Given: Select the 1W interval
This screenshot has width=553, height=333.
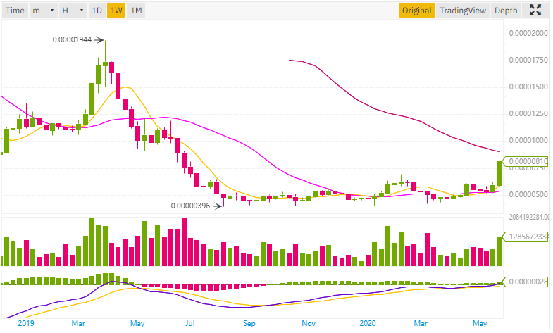Looking at the screenshot, I should [116, 11].
